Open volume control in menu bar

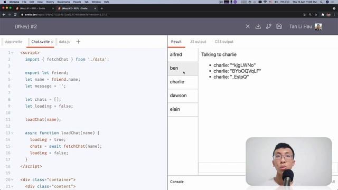click(x=276, y=2)
